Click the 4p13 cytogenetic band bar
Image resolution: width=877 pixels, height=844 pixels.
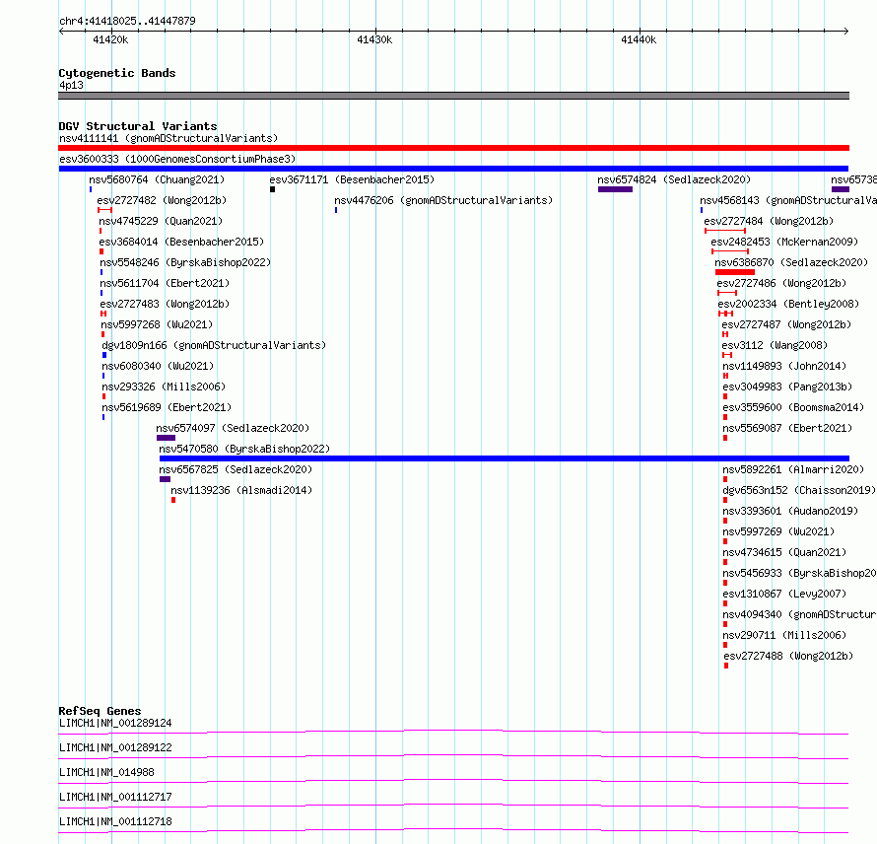tap(453, 96)
